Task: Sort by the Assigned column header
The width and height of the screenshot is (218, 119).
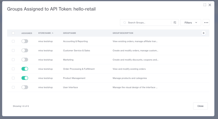Action: point(27,33)
